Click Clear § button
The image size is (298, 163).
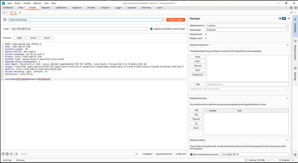33,38
